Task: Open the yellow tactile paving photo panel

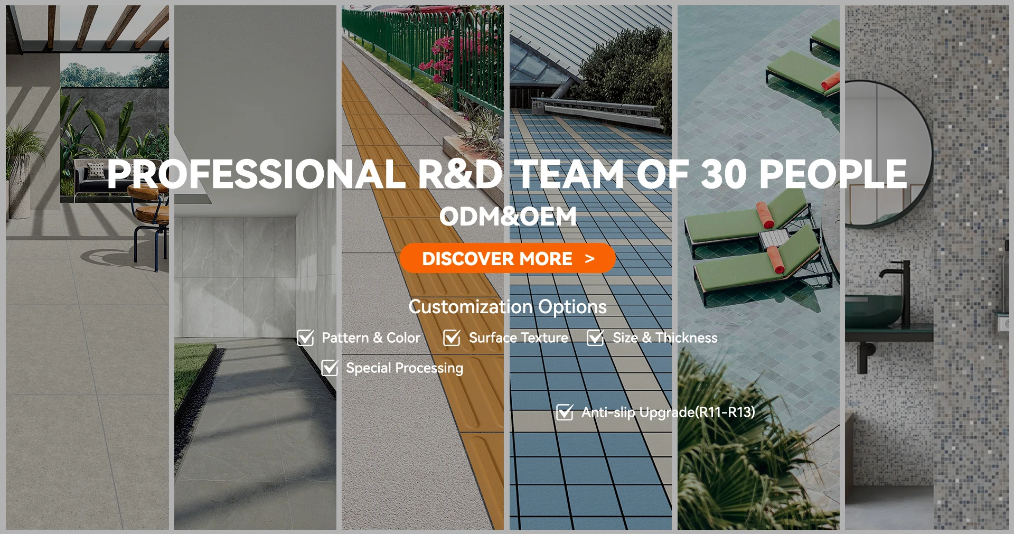Action: point(422,267)
